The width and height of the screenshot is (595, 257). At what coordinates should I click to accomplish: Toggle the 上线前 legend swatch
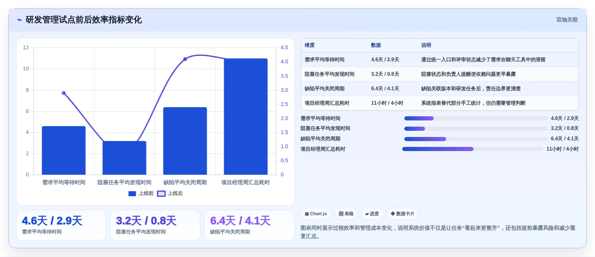pos(132,194)
